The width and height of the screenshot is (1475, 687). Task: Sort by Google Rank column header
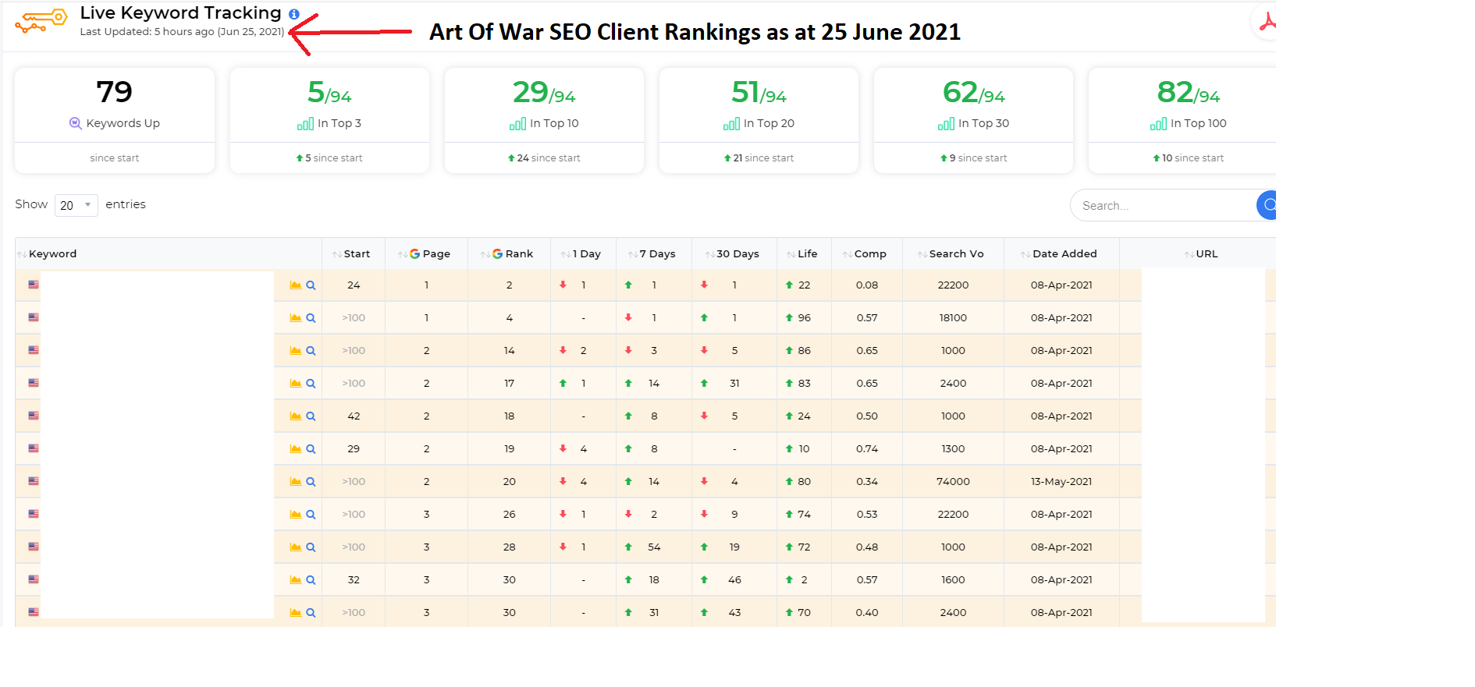(x=507, y=254)
